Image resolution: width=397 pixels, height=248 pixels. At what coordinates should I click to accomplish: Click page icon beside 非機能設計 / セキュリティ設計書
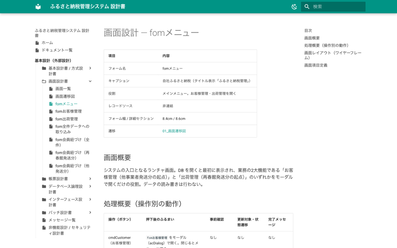point(44,228)
